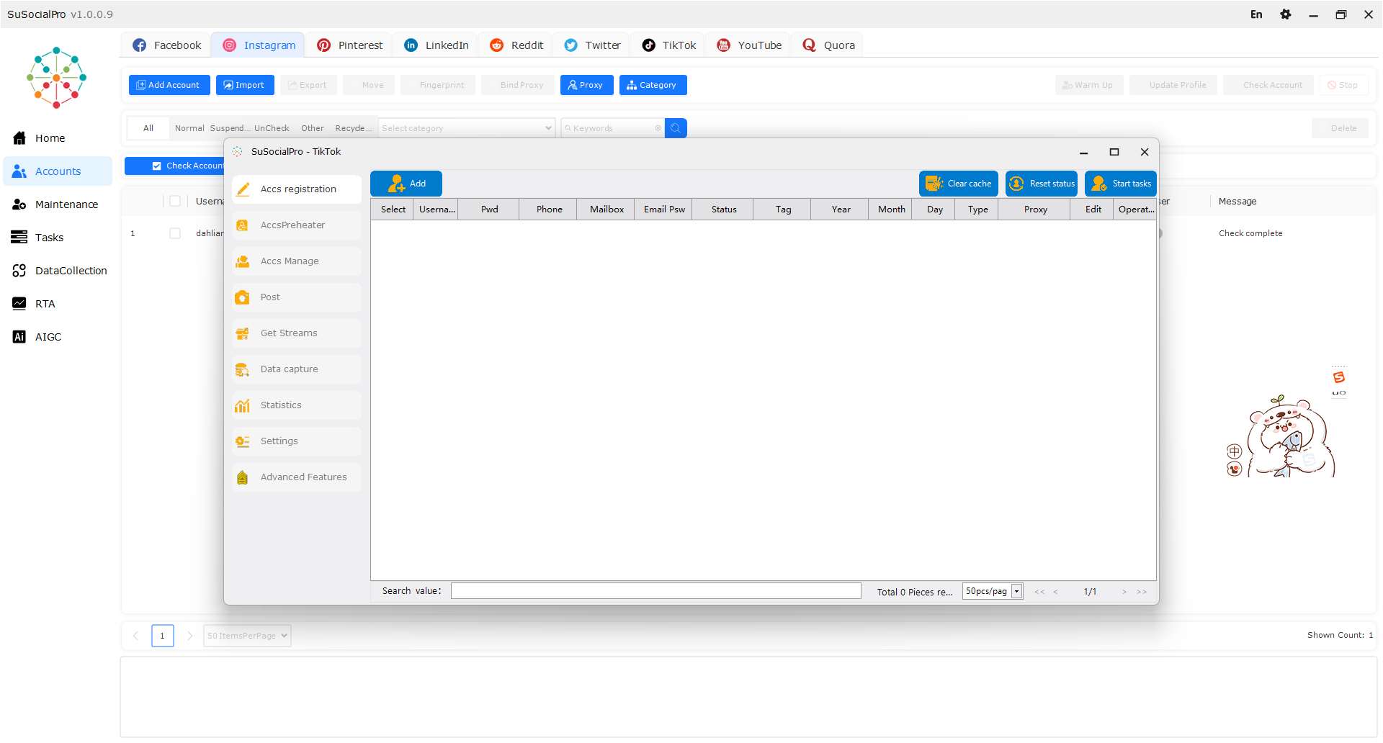This screenshot has width=1383, height=743.
Task: Open RTA sidebar section
Action: 57,304
